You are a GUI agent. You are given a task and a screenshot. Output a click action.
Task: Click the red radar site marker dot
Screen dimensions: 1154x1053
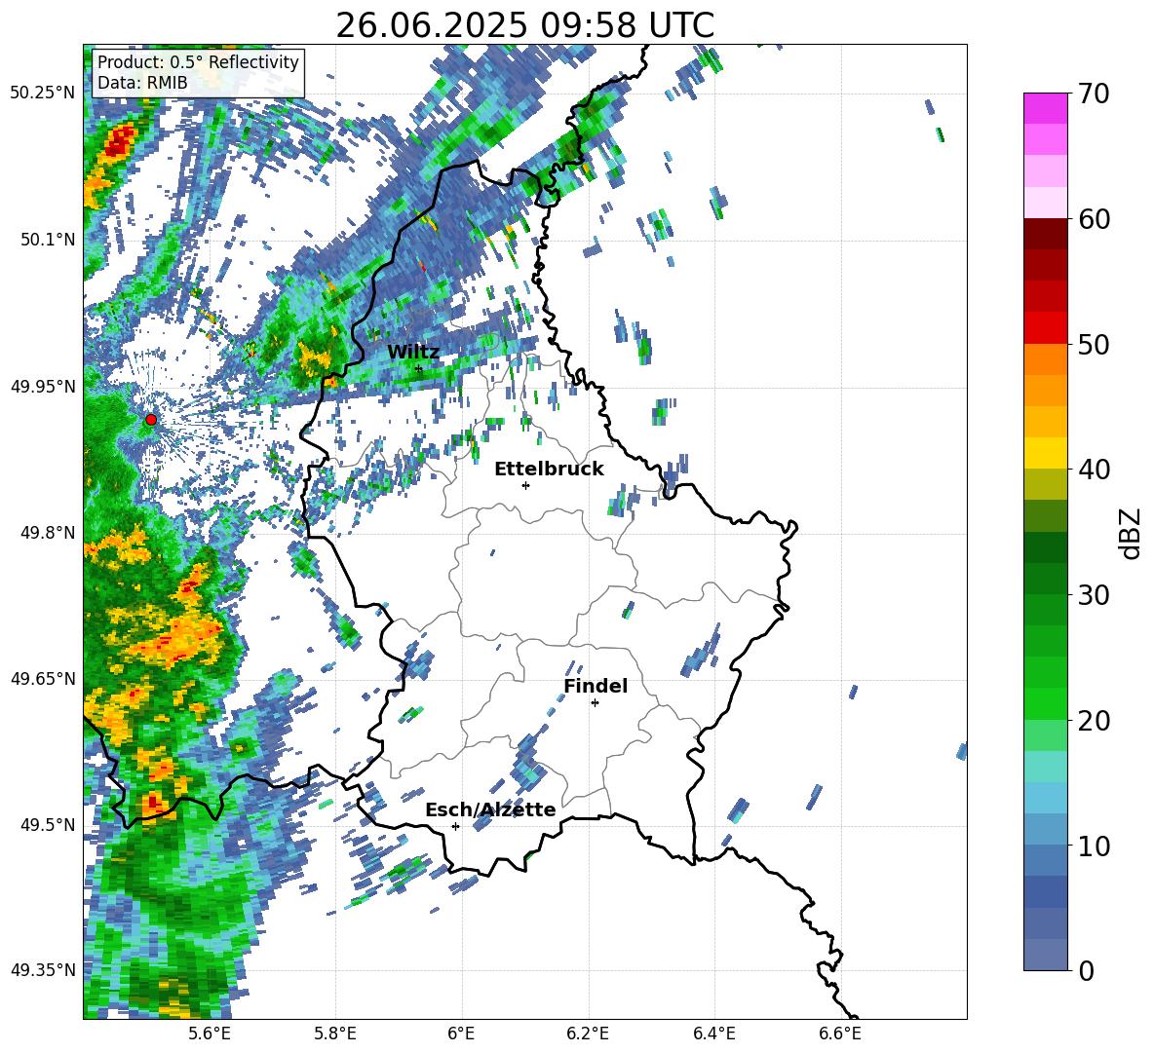151,419
